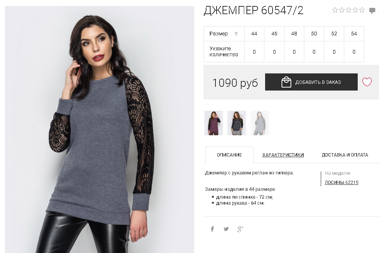Screen dimensions: 379x253
Task: Rate product with the fifth star
Action: pos(362,10)
